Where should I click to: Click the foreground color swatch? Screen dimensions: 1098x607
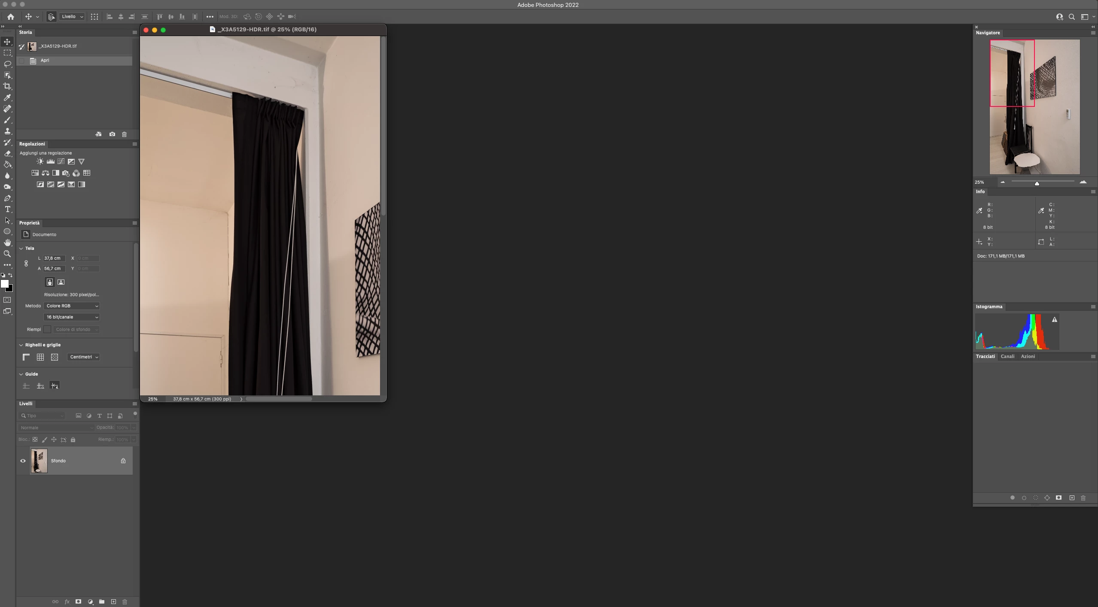pyautogui.click(x=4, y=284)
